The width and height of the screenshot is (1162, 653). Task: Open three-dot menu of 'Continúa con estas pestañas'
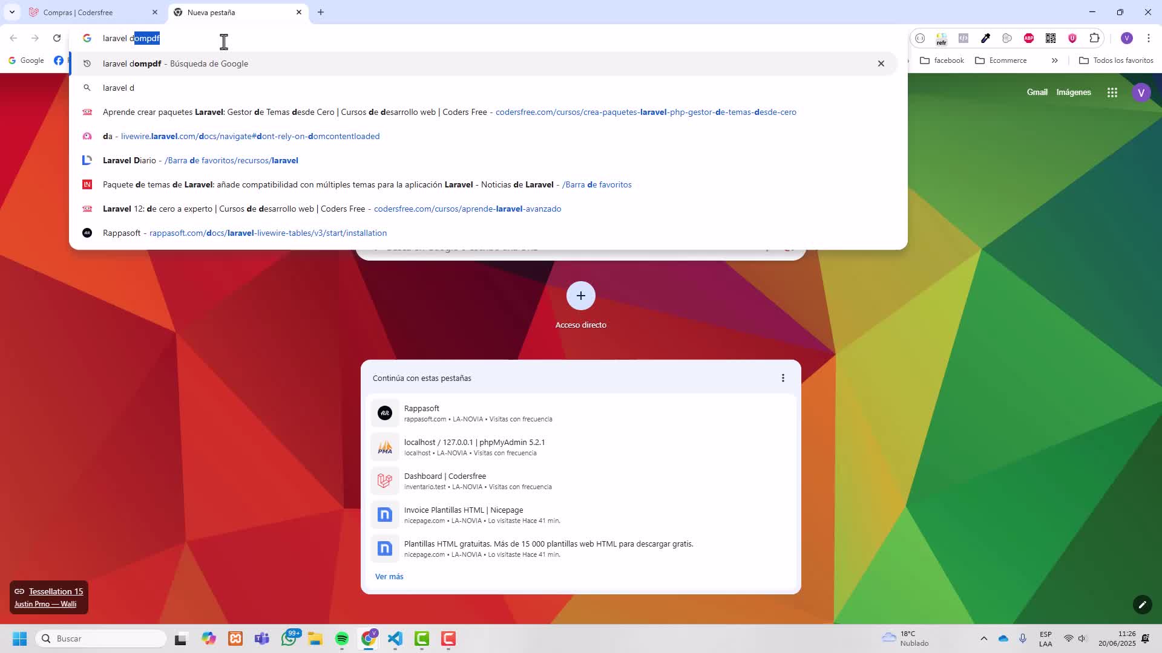[783, 378]
